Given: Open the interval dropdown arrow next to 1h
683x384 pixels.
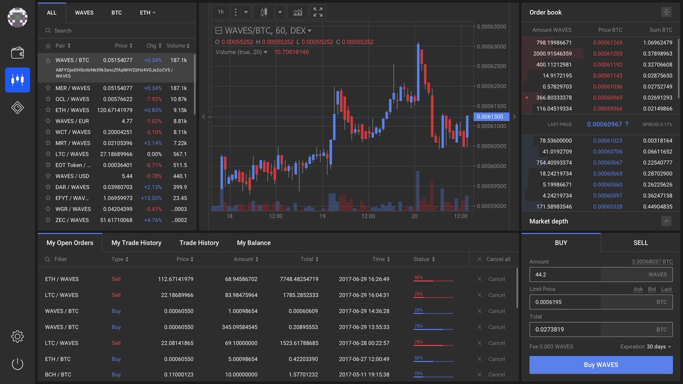Looking at the screenshot, I should [x=246, y=12].
